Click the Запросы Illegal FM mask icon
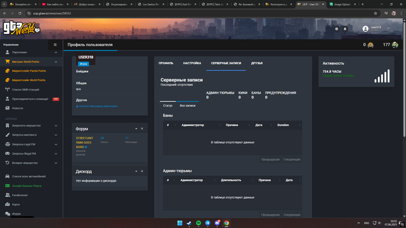This screenshot has width=406, height=228. tap(7, 153)
